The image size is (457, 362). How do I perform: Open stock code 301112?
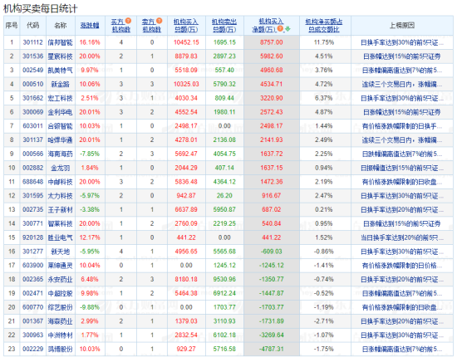click(x=33, y=42)
